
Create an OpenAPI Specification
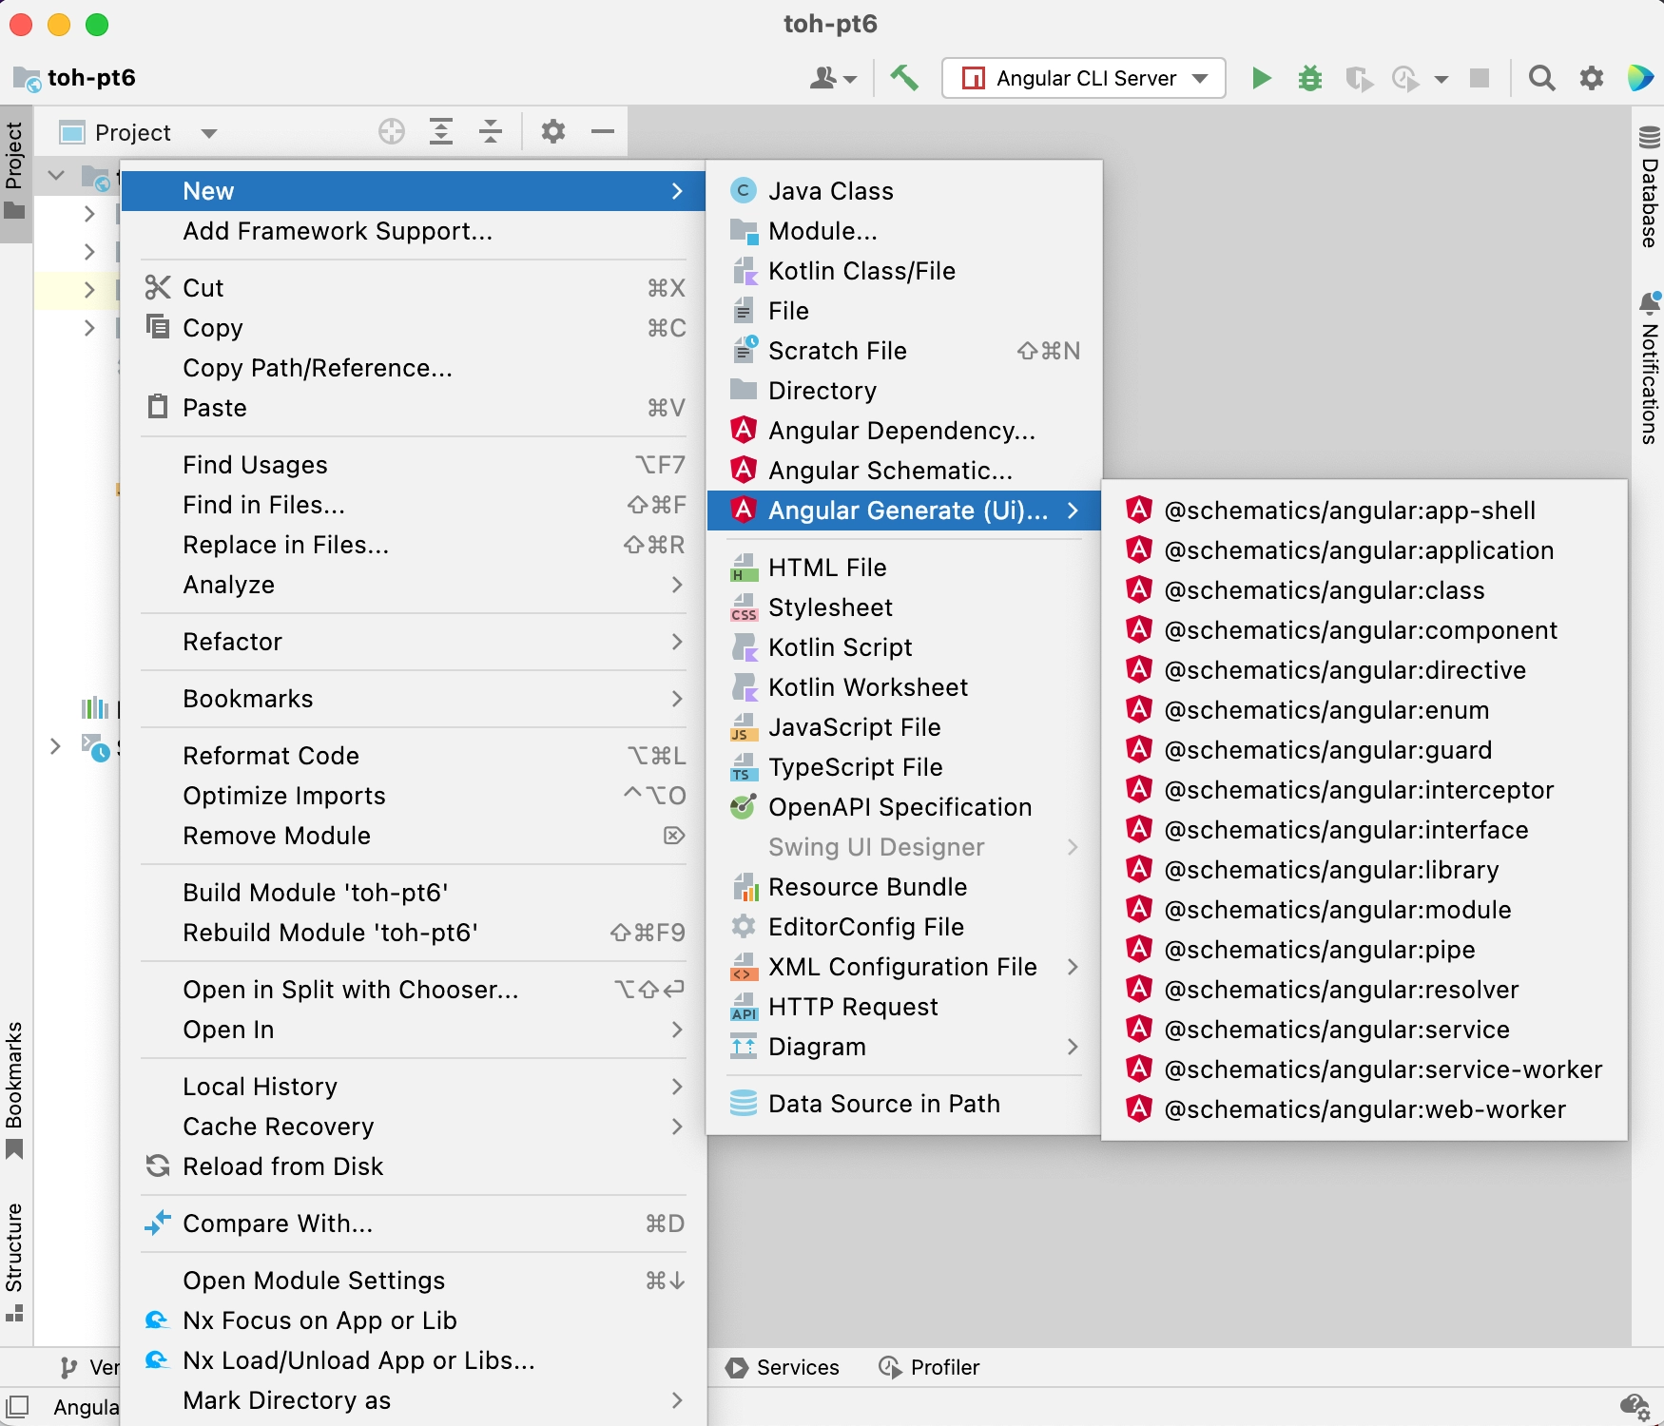click(x=904, y=807)
